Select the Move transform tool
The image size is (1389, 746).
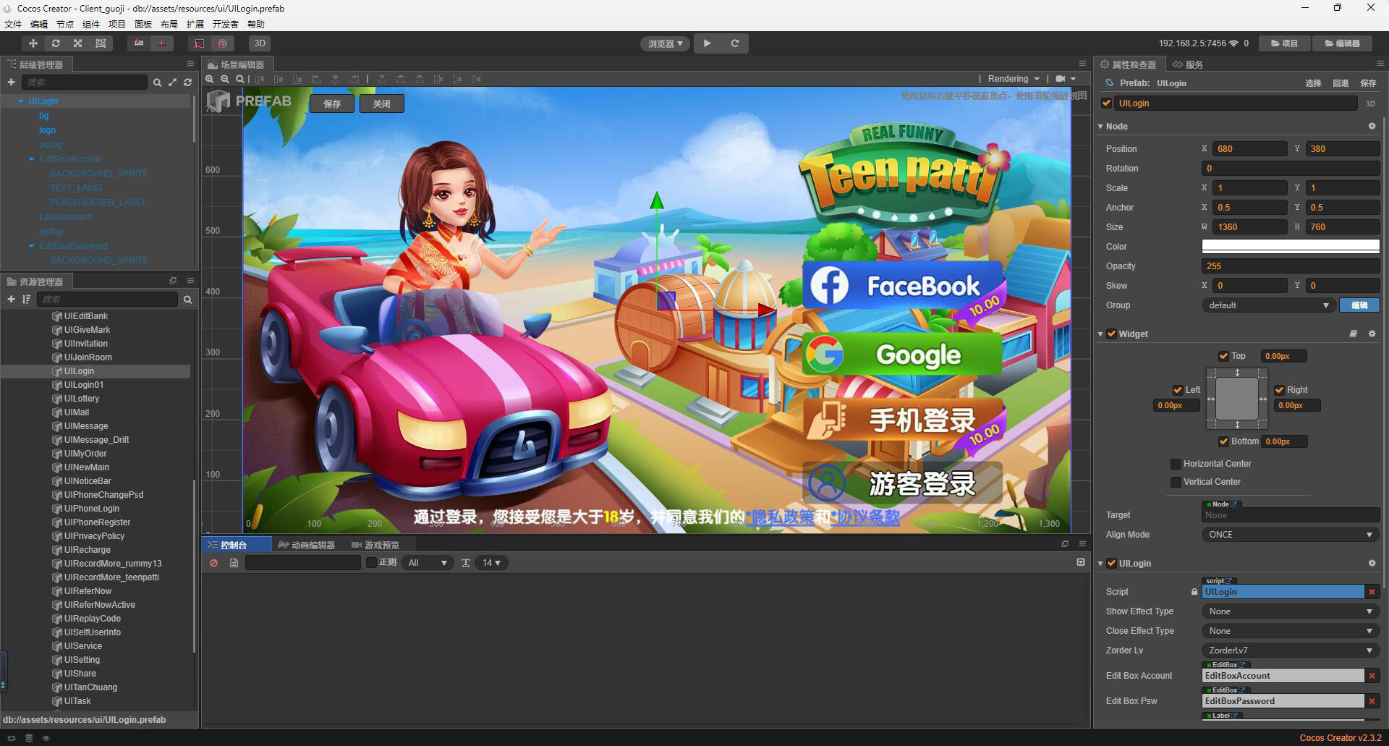point(33,43)
